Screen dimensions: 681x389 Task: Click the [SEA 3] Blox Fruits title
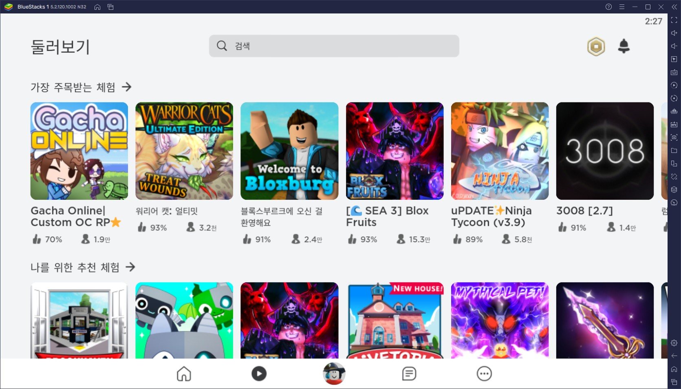(387, 217)
